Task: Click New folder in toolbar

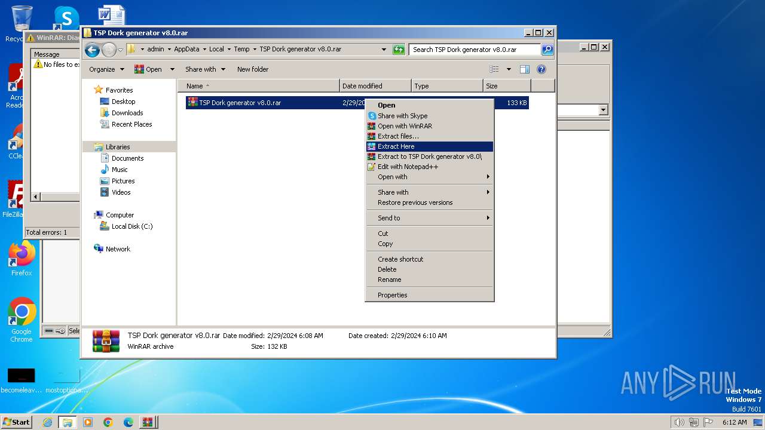Action: tap(253, 69)
